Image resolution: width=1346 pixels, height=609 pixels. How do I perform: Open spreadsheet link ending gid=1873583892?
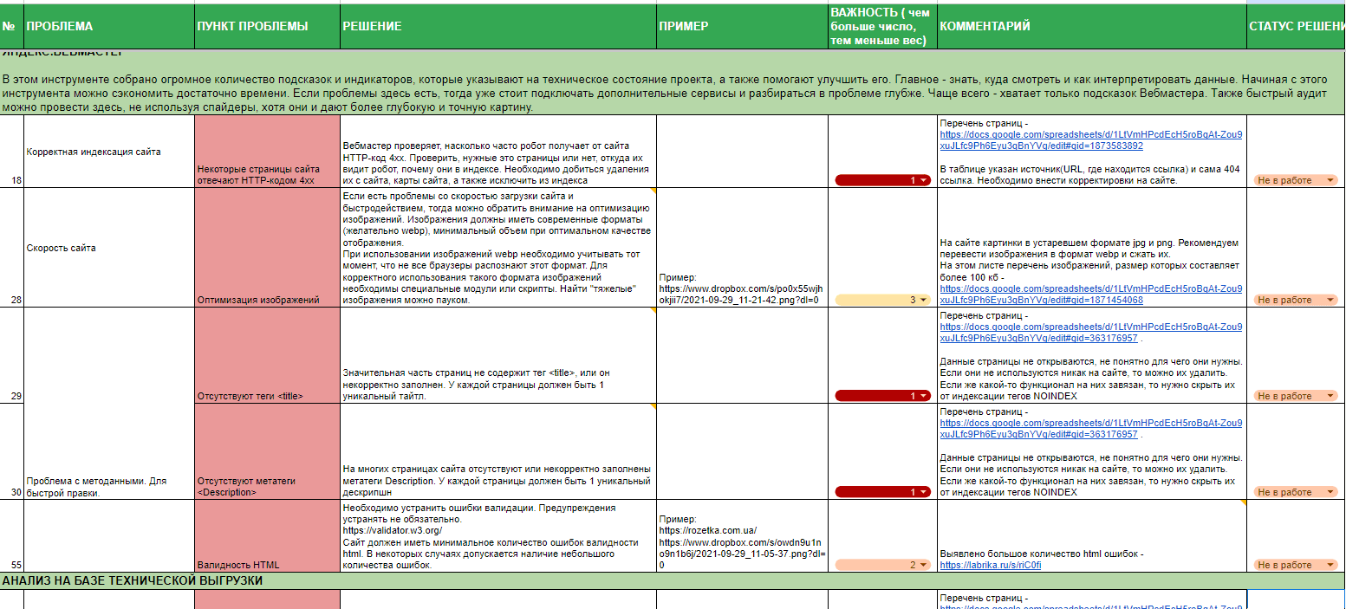[1090, 140]
